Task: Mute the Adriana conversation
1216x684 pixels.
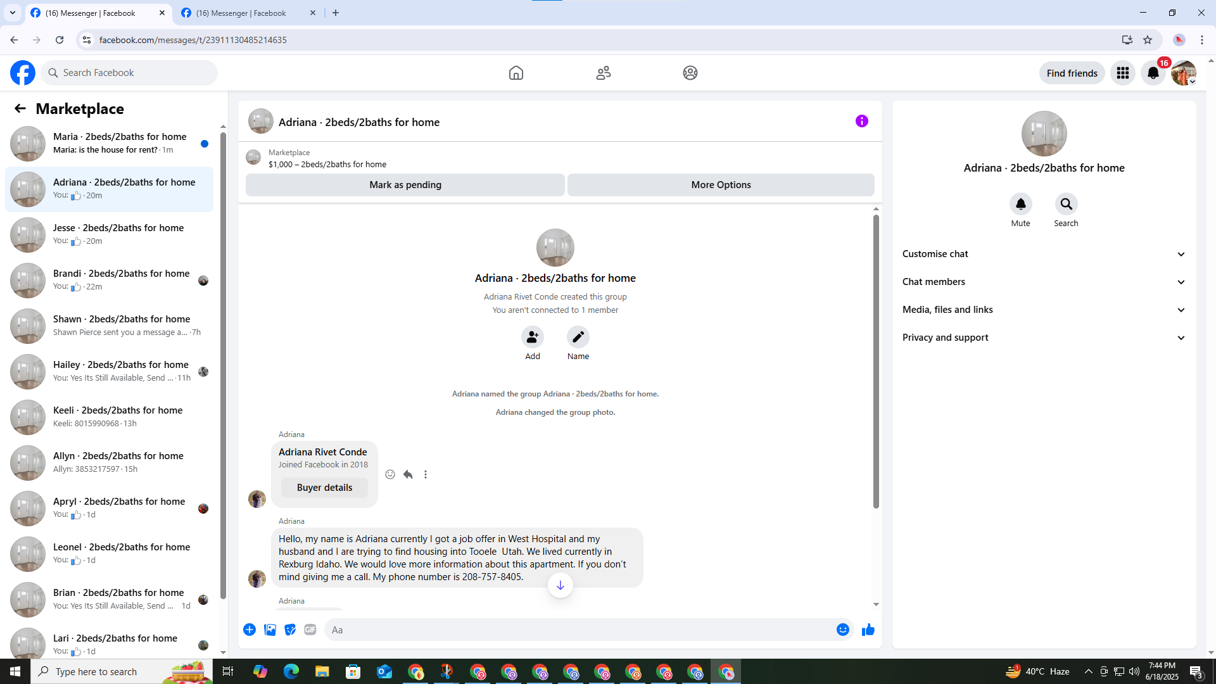Action: point(1021,204)
